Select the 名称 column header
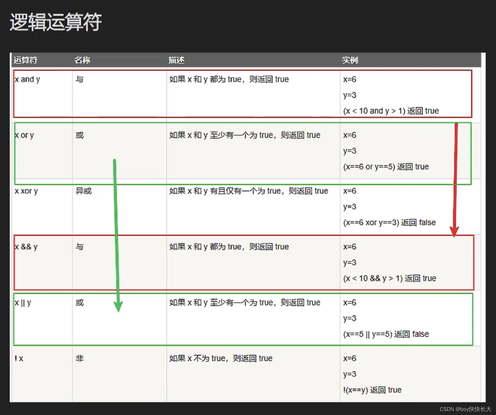496x415 pixels. 82,60
